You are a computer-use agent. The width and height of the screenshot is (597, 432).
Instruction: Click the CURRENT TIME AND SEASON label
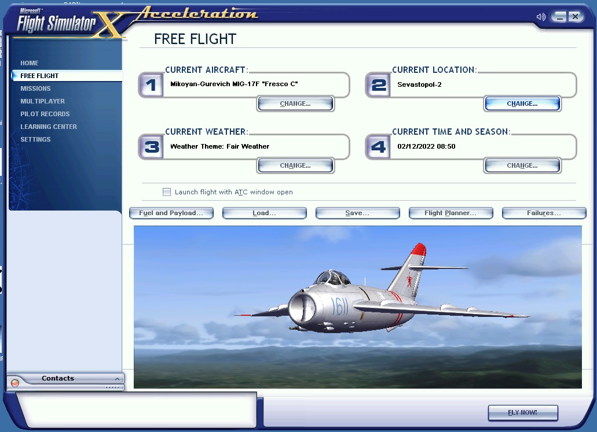pyautogui.click(x=451, y=132)
